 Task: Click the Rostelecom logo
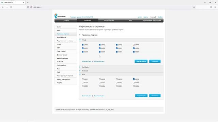(x=60, y=16)
